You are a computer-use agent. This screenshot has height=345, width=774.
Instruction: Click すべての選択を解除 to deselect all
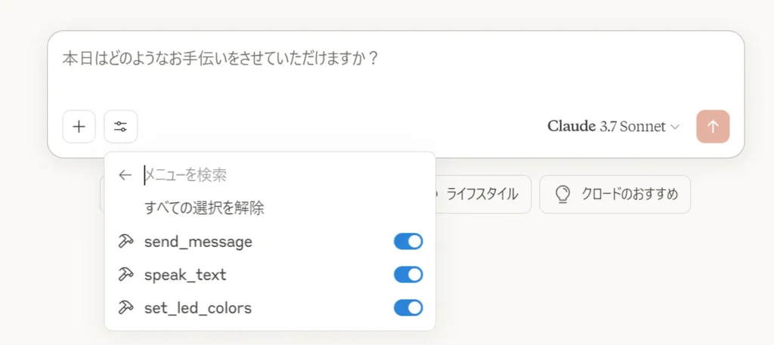[x=204, y=208]
